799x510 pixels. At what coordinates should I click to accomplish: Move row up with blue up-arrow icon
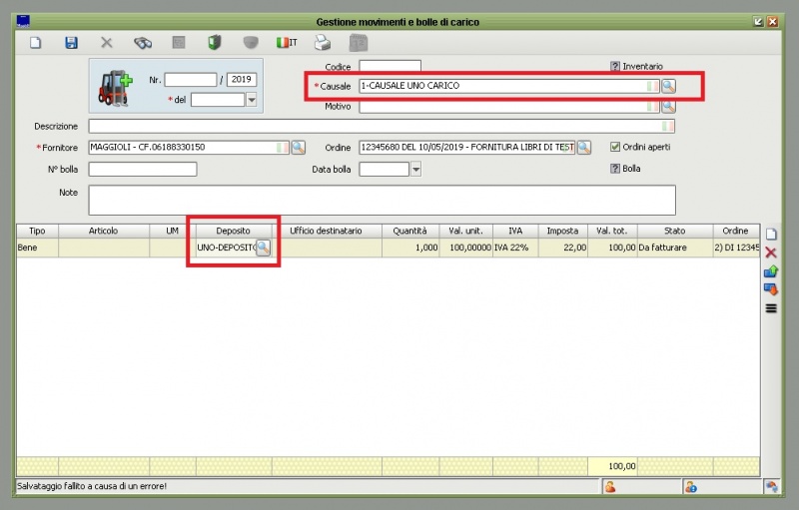point(770,270)
